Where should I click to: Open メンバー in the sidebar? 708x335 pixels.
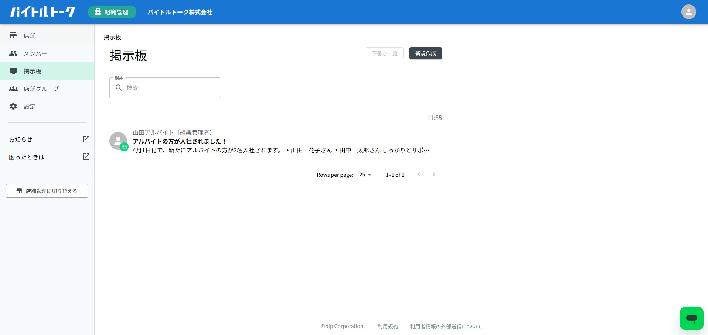(x=47, y=53)
